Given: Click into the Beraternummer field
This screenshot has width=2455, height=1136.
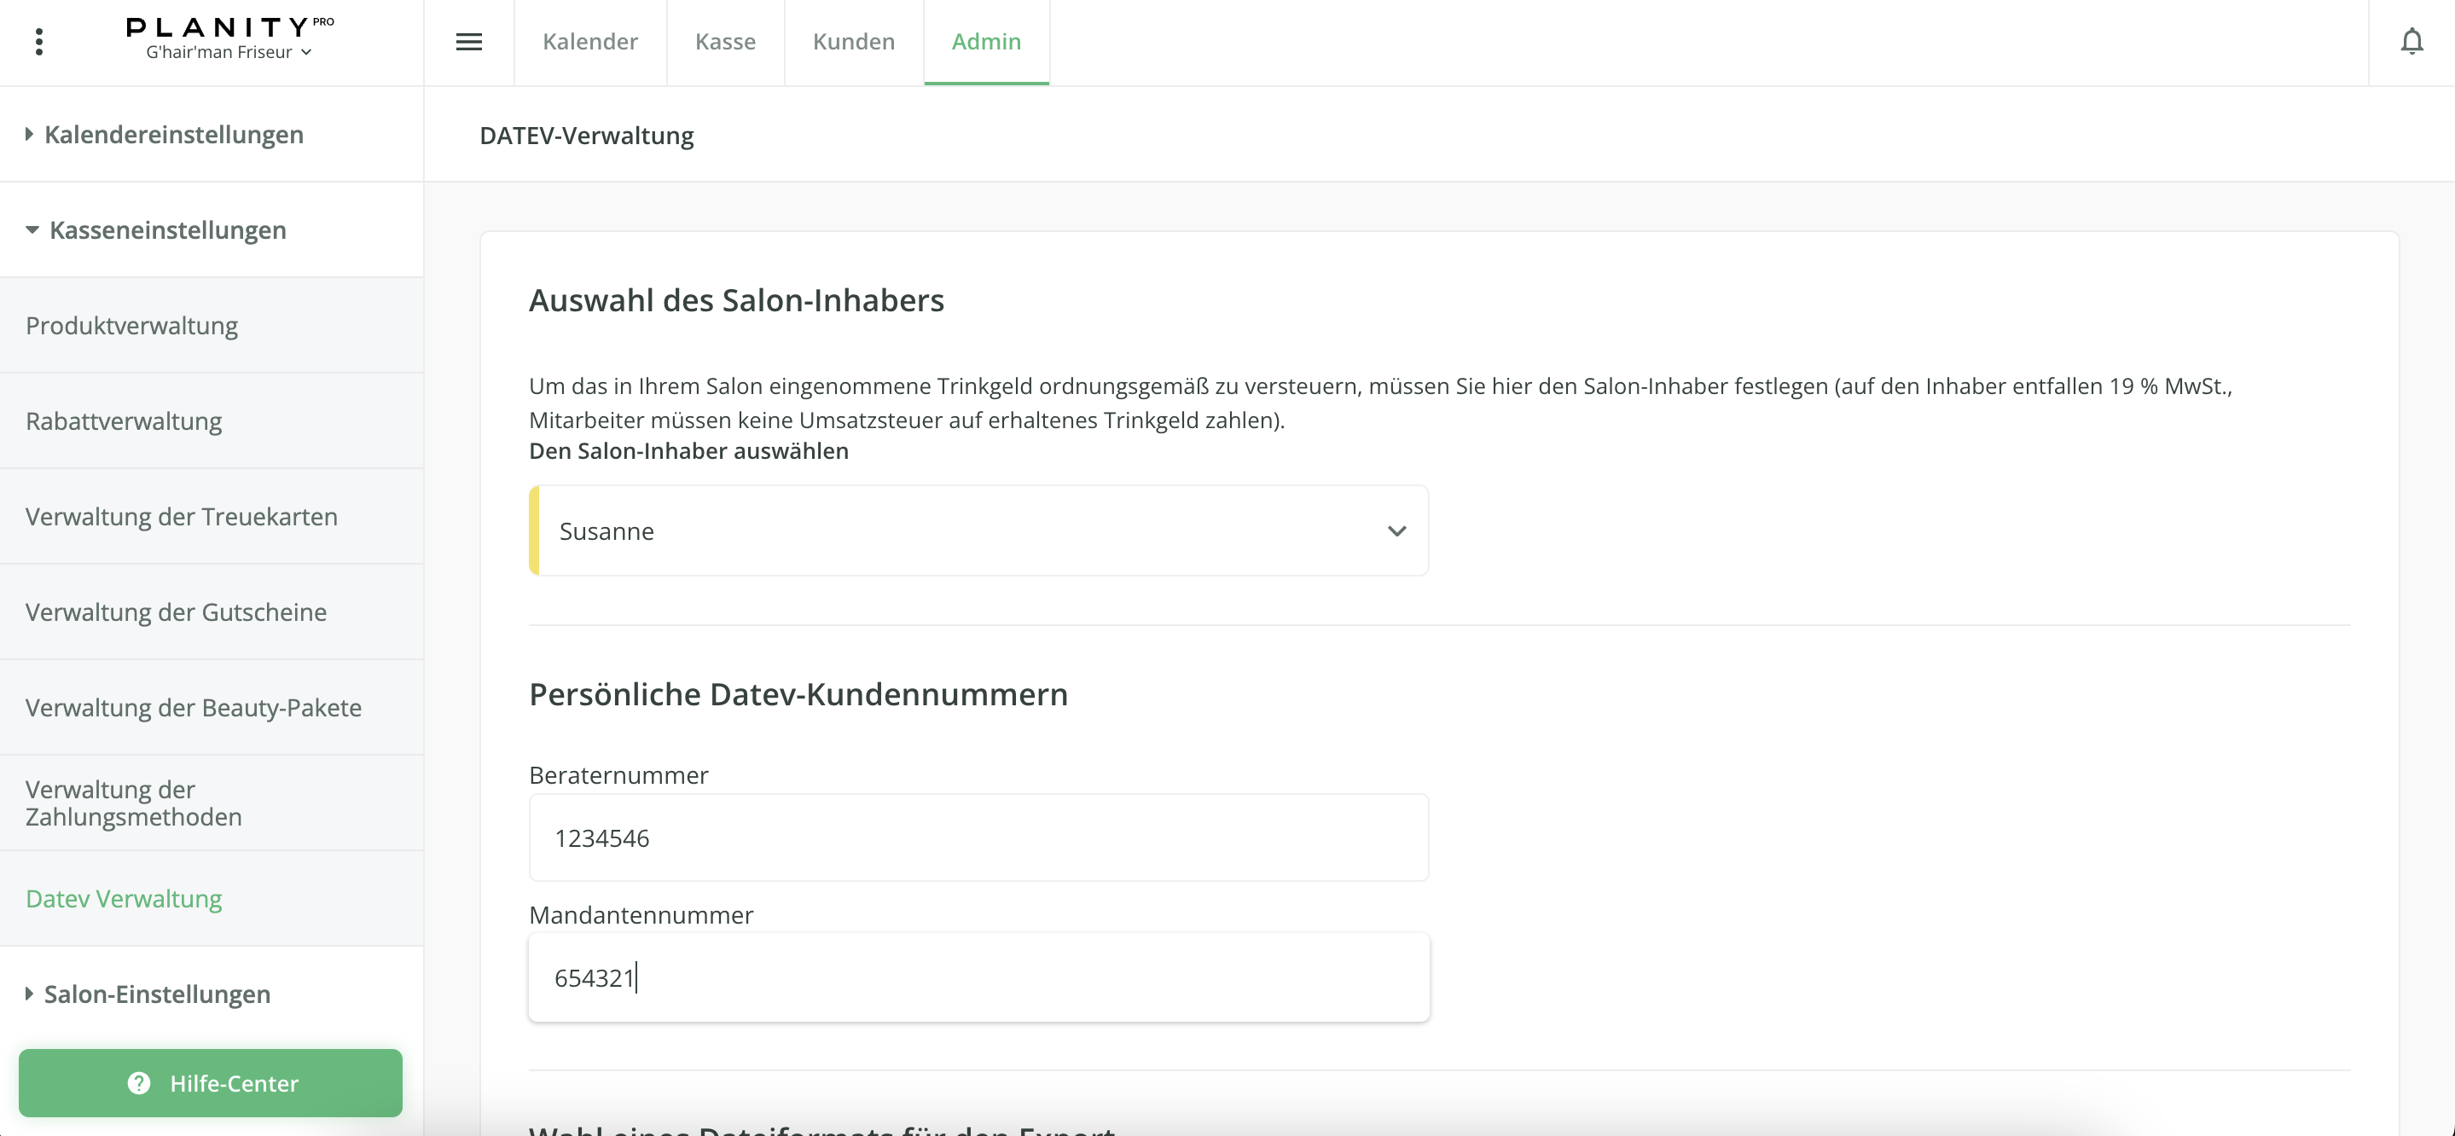Looking at the screenshot, I should (x=978, y=838).
